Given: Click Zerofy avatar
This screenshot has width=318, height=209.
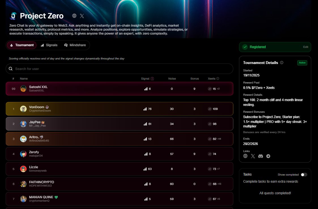Looking at the screenshot, I should pyautogui.click(x=23, y=154).
